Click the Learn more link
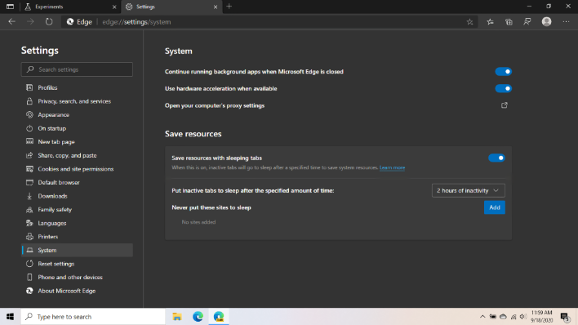The height and width of the screenshot is (325, 578). 392,167
